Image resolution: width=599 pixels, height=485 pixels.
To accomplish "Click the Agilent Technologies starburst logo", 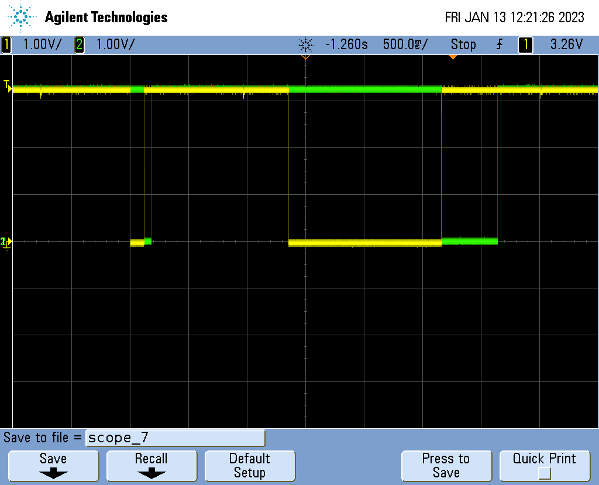I will coord(22,17).
